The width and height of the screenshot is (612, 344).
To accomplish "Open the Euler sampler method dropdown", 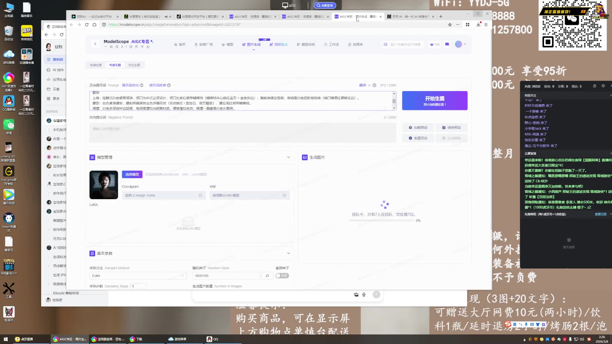I will tap(138, 276).
